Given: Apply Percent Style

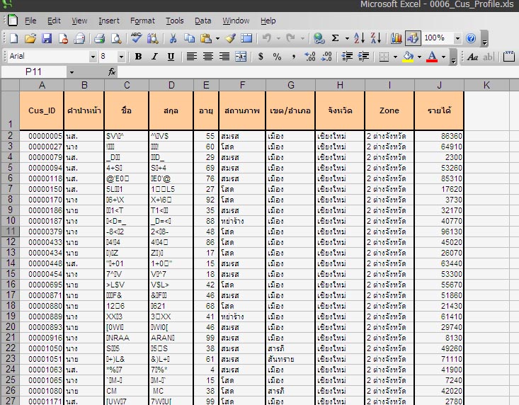Looking at the screenshot, I should (x=277, y=57).
